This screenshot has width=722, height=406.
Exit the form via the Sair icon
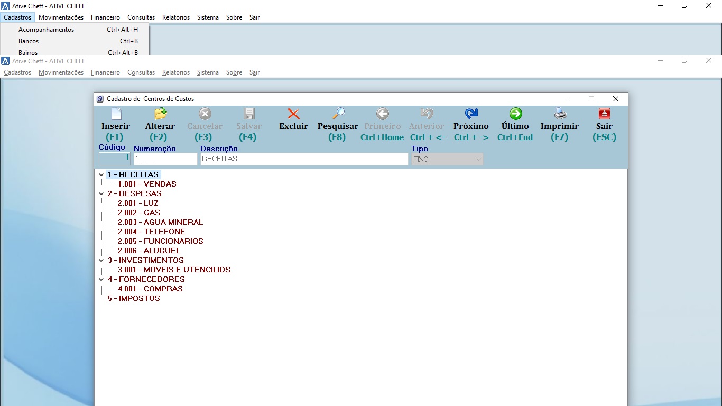point(604,114)
